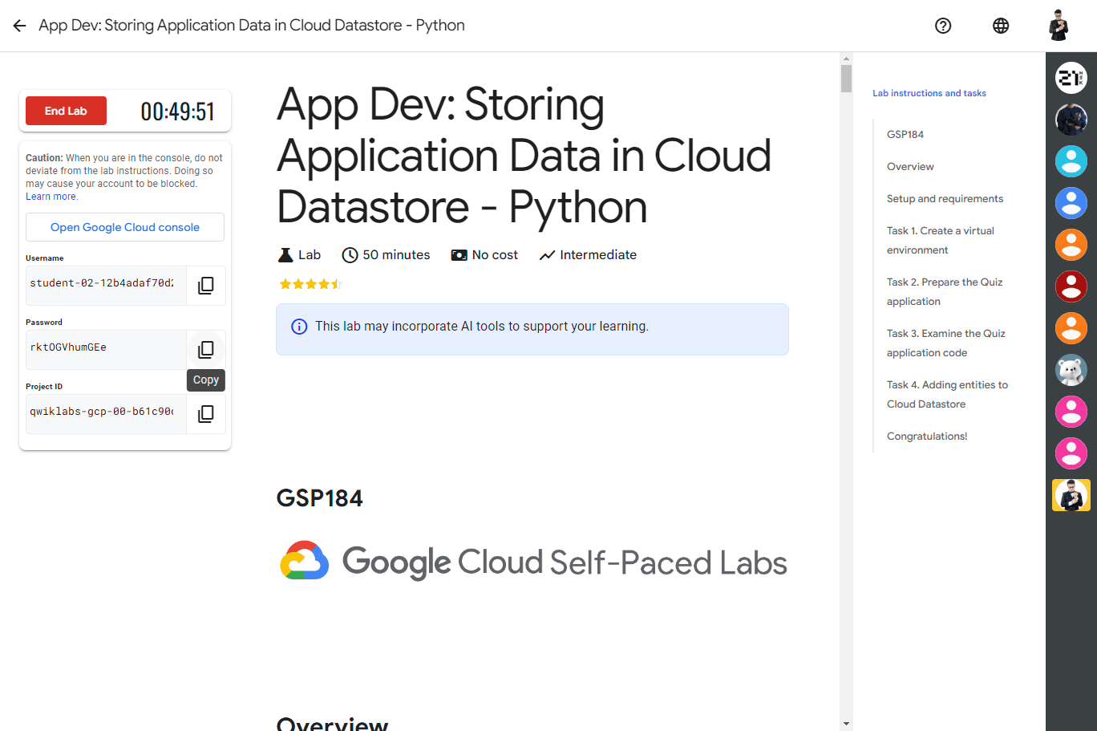Go to Task 3 Examine the Quiz application code

[946, 343]
